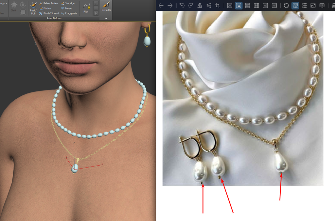The height and width of the screenshot is (221, 335).
Task: Click the Revert arrow button in Paint Deform
Action: pyautogui.click(x=96, y=13)
